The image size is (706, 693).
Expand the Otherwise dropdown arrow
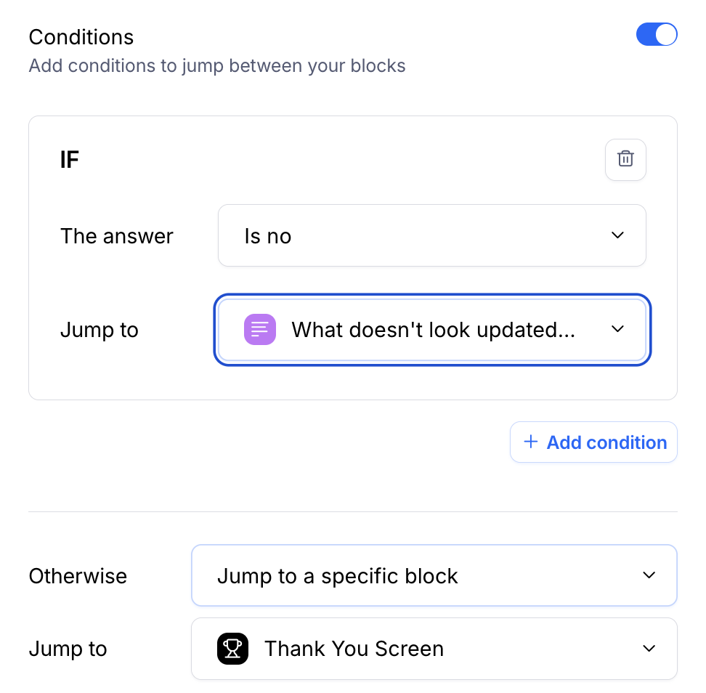tap(649, 575)
